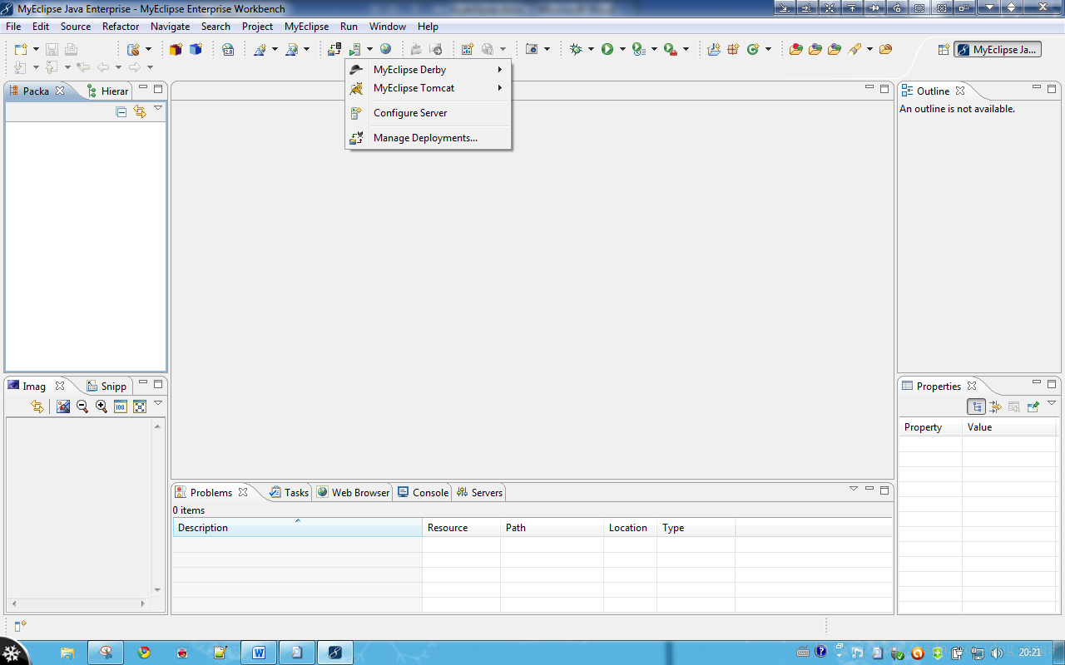Open the Problems view menu triangle
The image size is (1065, 665).
point(854,489)
